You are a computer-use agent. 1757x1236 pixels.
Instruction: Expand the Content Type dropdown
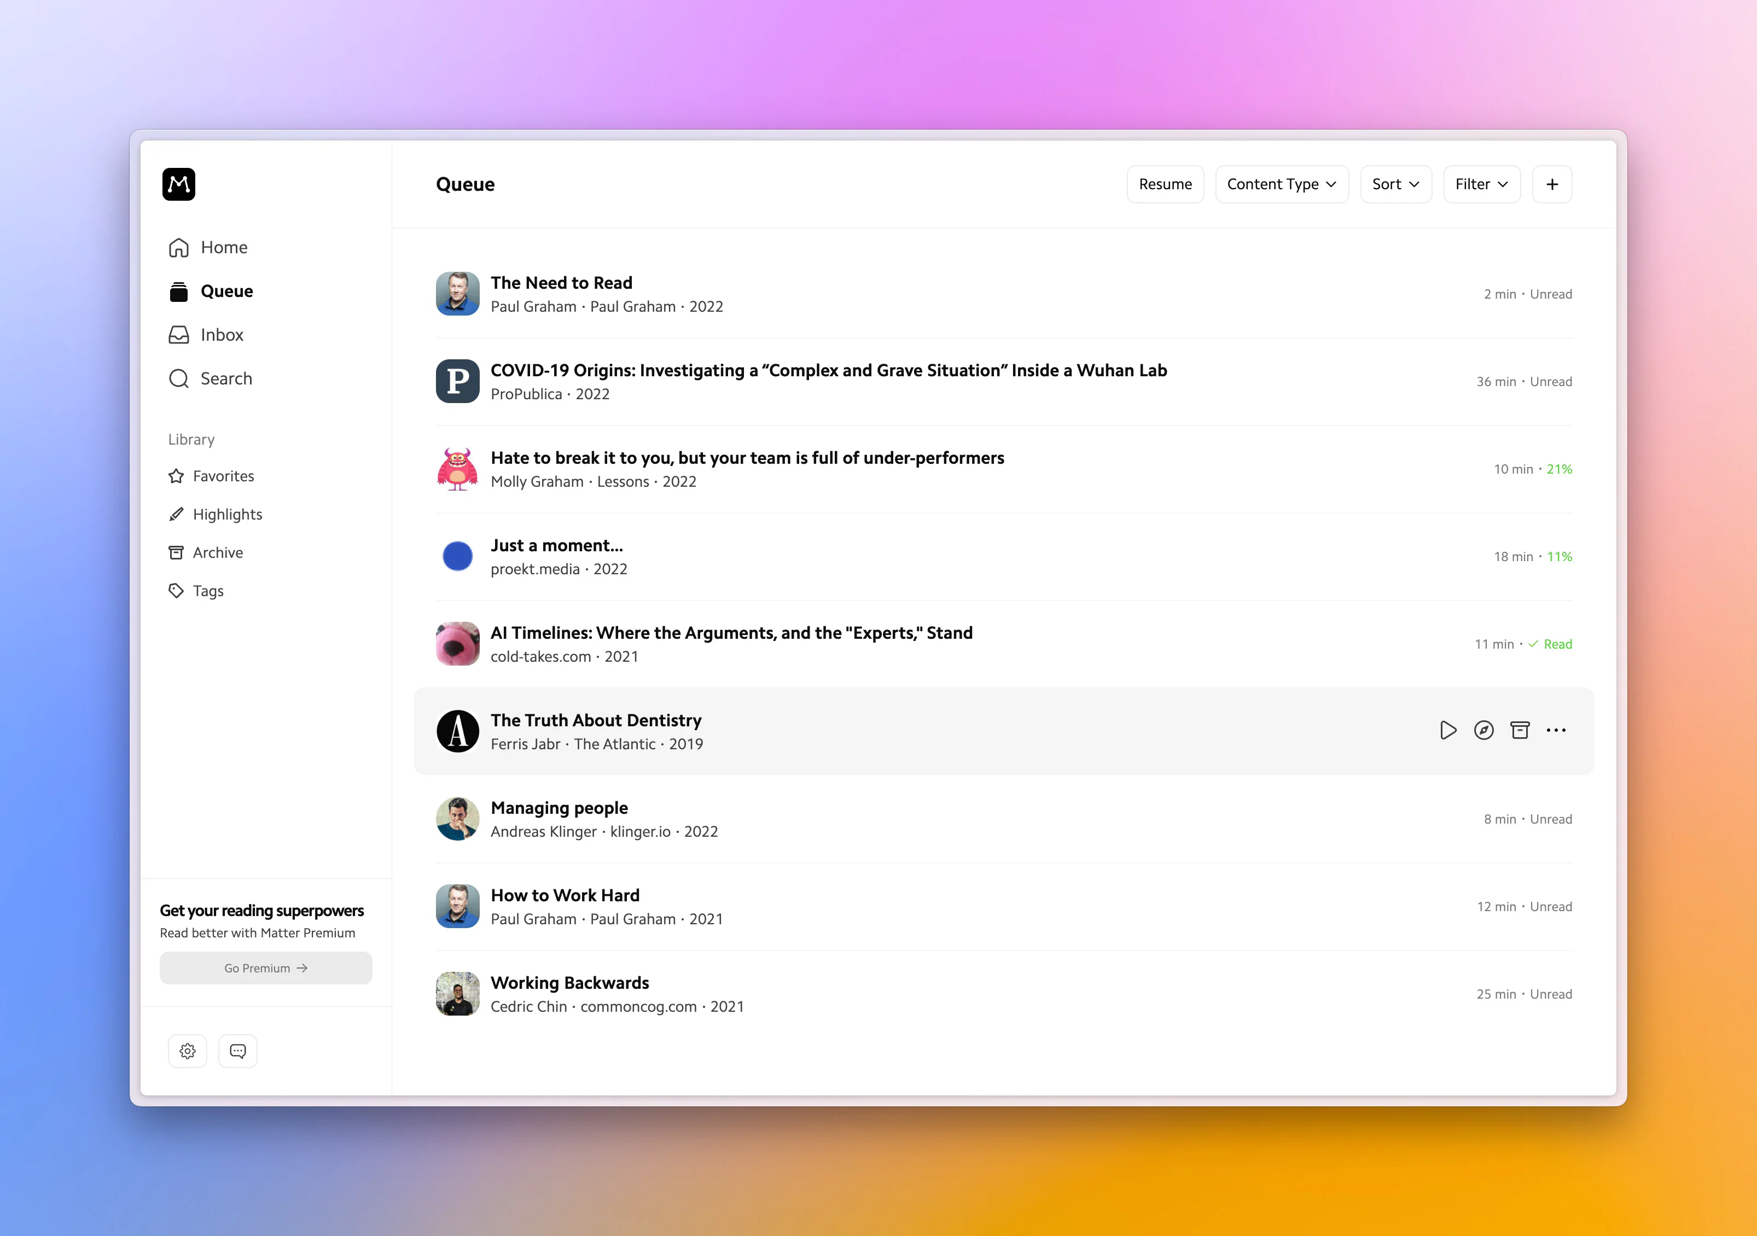[x=1281, y=184]
